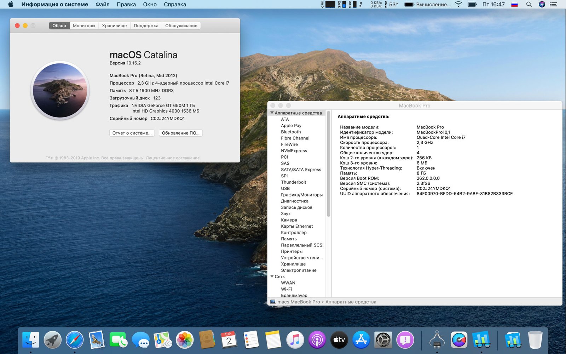Open the Файл menu

pos(103,4)
